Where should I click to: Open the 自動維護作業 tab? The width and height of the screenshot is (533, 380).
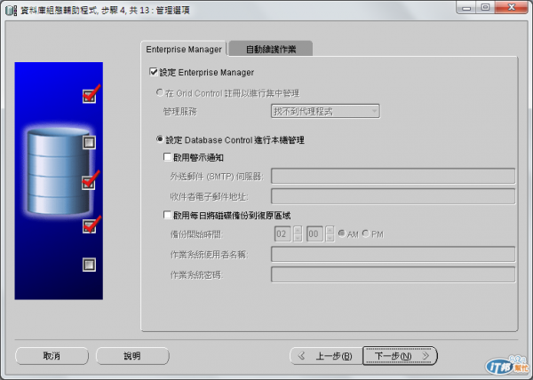click(x=271, y=49)
